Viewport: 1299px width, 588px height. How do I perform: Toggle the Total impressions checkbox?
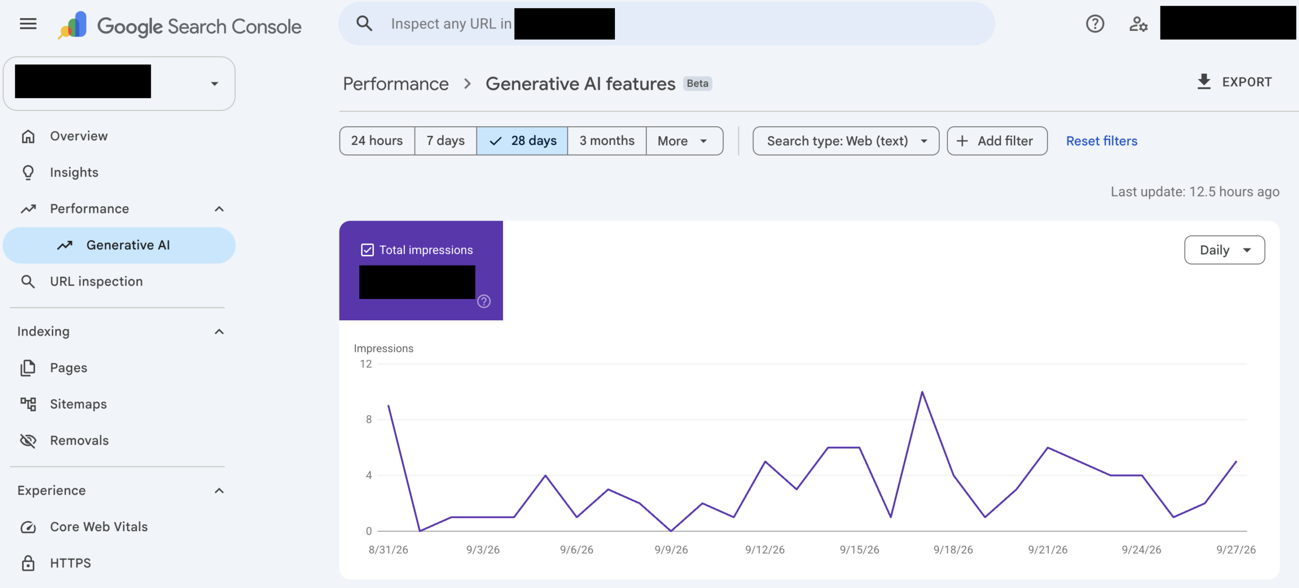point(367,250)
